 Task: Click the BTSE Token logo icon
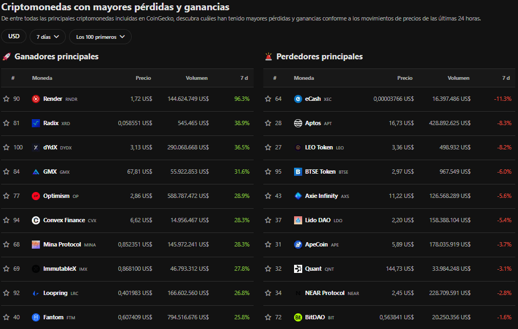coord(298,172)
